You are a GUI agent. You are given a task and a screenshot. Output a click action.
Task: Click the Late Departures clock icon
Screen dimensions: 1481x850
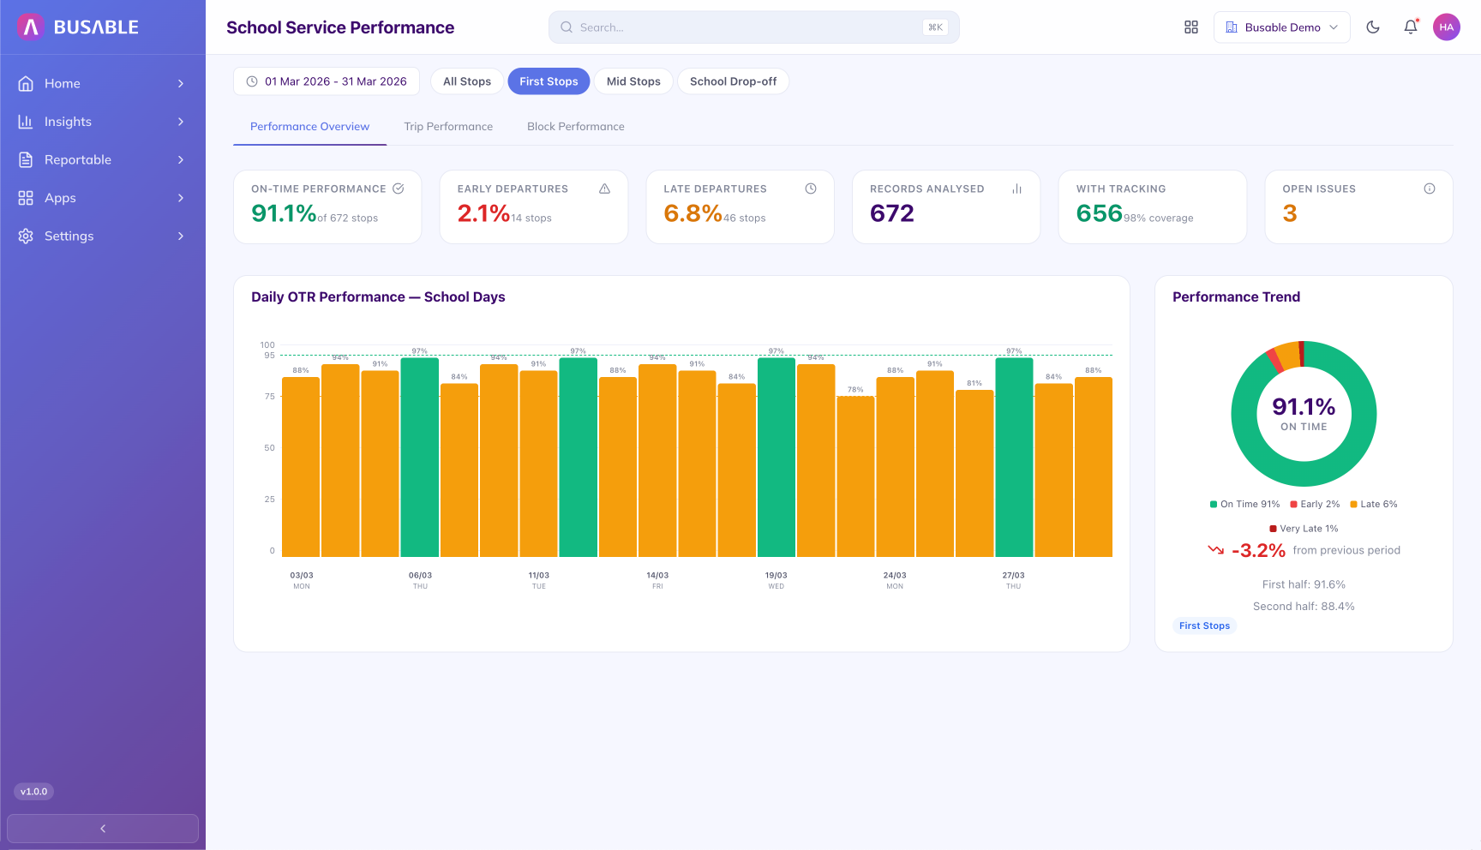tap(811, 189)
